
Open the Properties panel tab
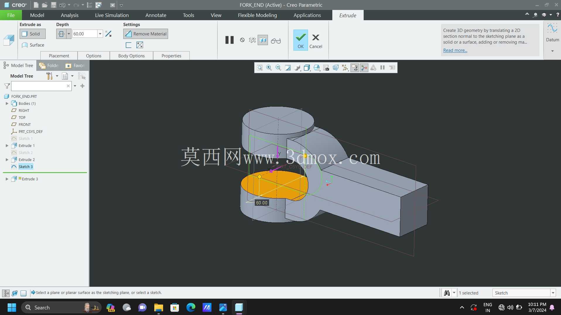[x=171, y=56]
